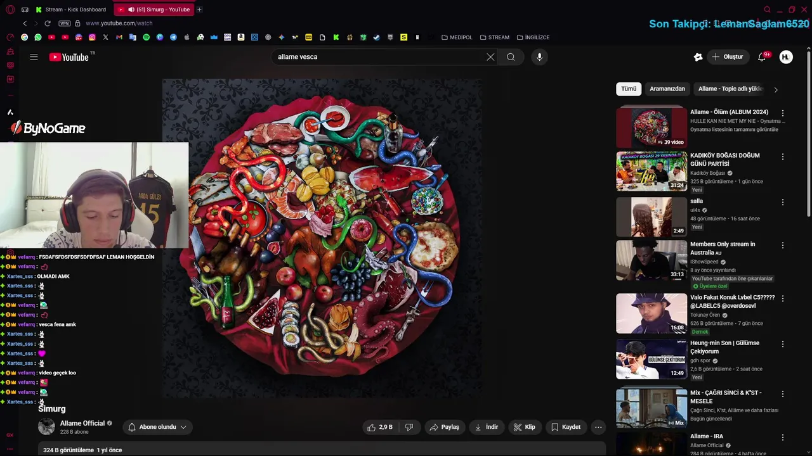Show more filter chips with right chevron

(775, 89)
